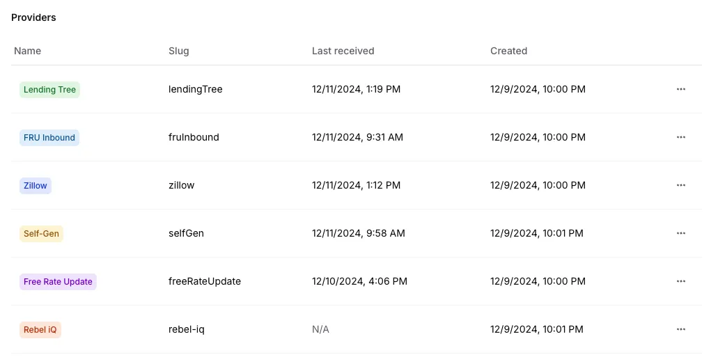This screenshot has width=718, height=364.
Task: Select the blue FRU Inbound badge
Action: pos(49,138)
